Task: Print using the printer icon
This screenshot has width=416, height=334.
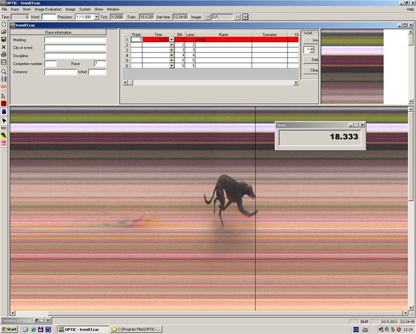Action: [4, 55]
